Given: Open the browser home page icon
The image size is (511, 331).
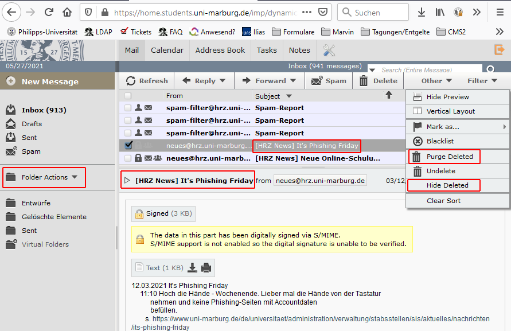Looking at the screenshot, I should point(67,13).
